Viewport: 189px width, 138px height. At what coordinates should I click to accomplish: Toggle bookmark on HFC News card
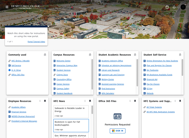point(90,101)
